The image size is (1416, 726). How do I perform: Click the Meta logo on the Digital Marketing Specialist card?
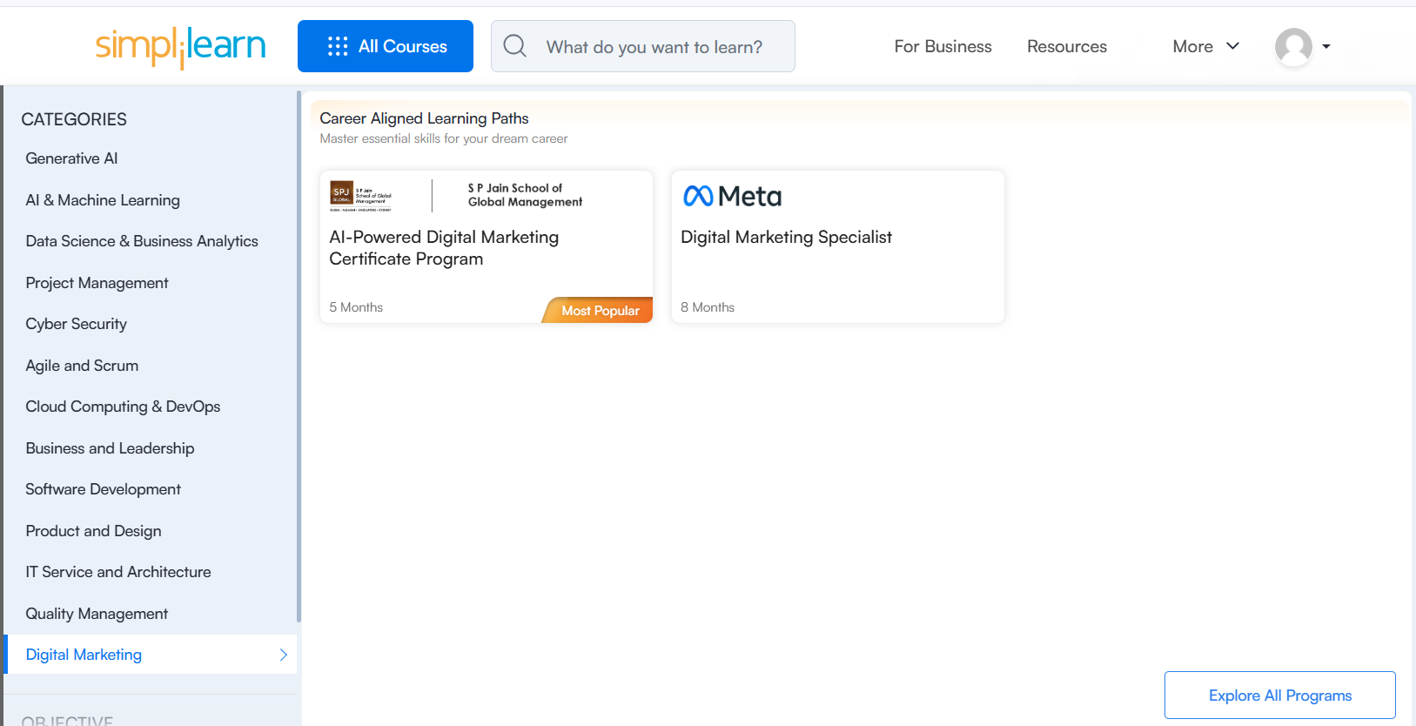coord(732,196)
